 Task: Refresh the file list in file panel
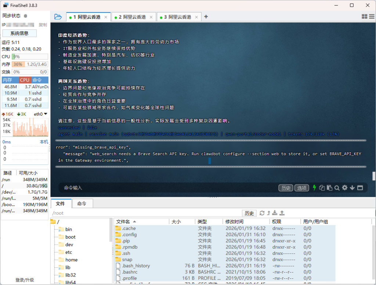tap(262, 213)
